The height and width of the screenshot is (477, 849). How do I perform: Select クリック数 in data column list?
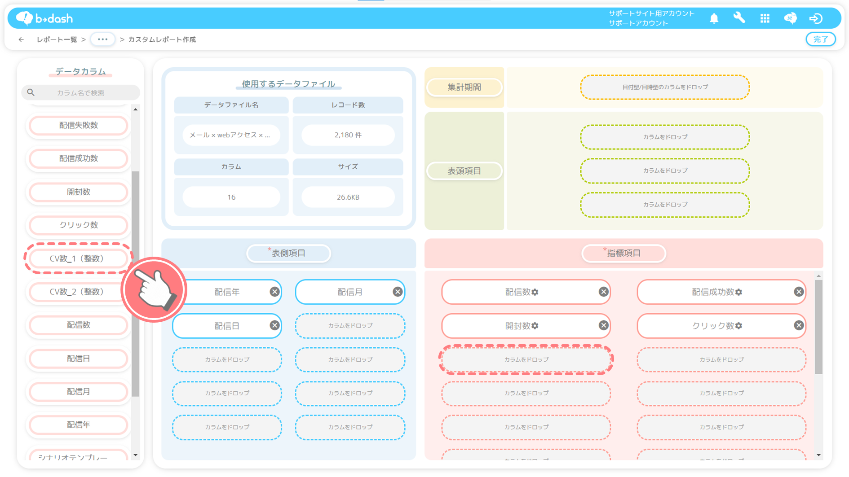pos(78,225)
